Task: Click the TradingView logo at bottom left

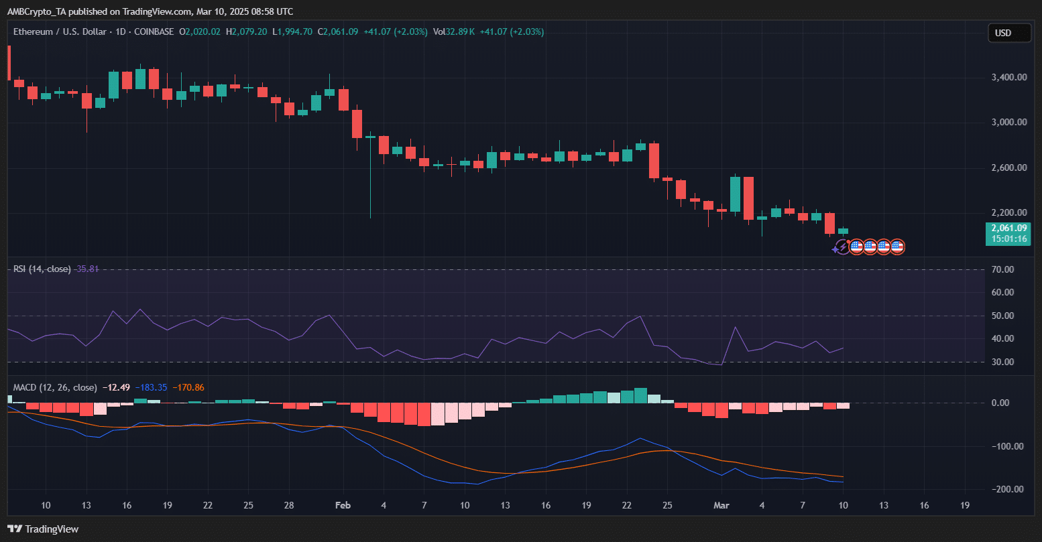Action: (x=42, y=529)
